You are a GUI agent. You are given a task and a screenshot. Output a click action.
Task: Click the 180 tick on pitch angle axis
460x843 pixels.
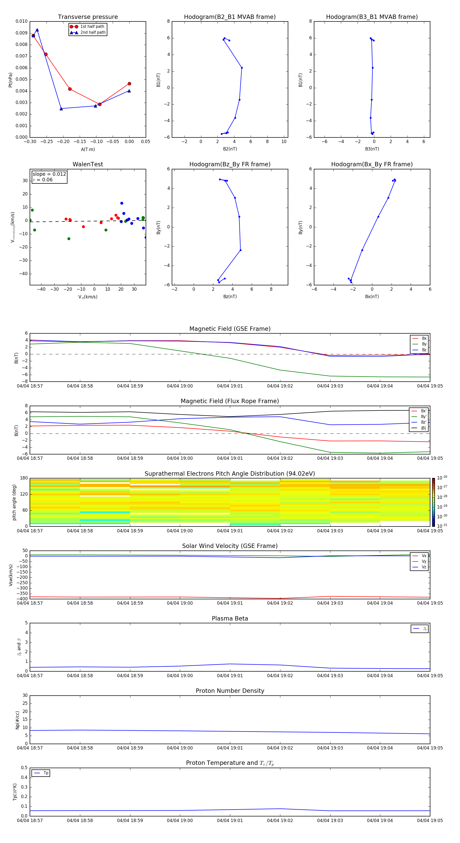pyautogui.click(x=24, y=478)
